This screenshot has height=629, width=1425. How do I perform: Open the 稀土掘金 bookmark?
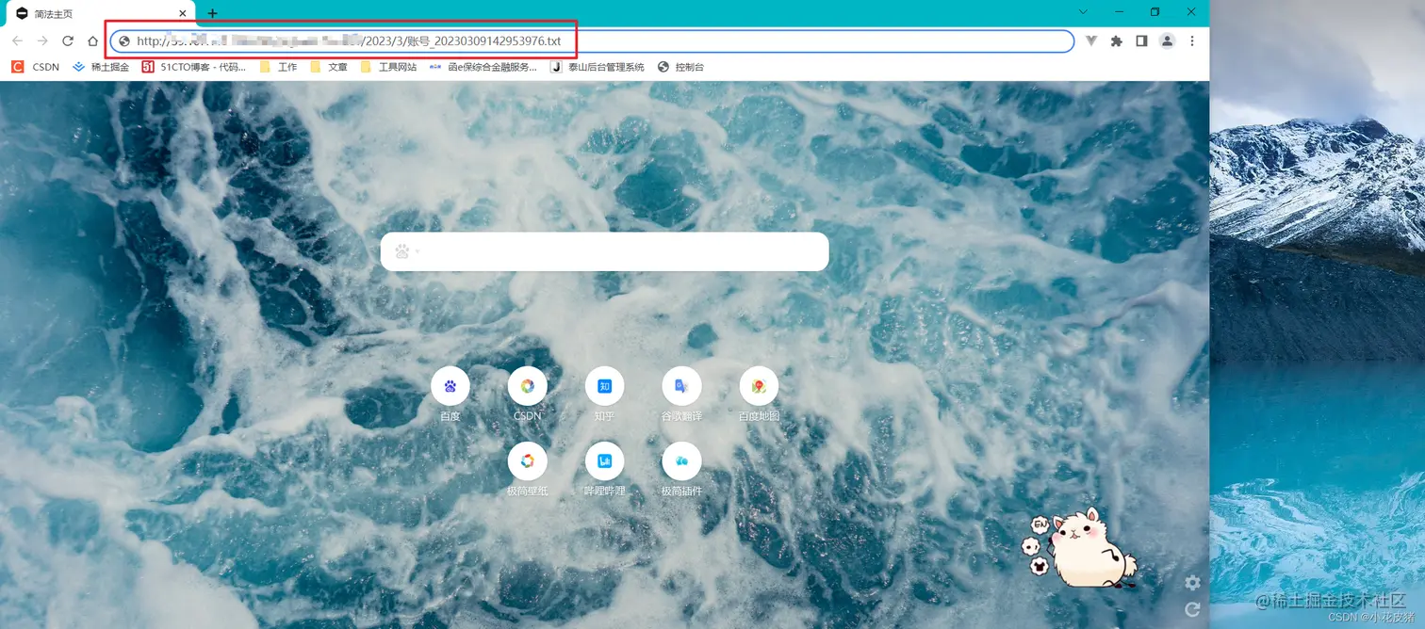click(x=101, y=67)
